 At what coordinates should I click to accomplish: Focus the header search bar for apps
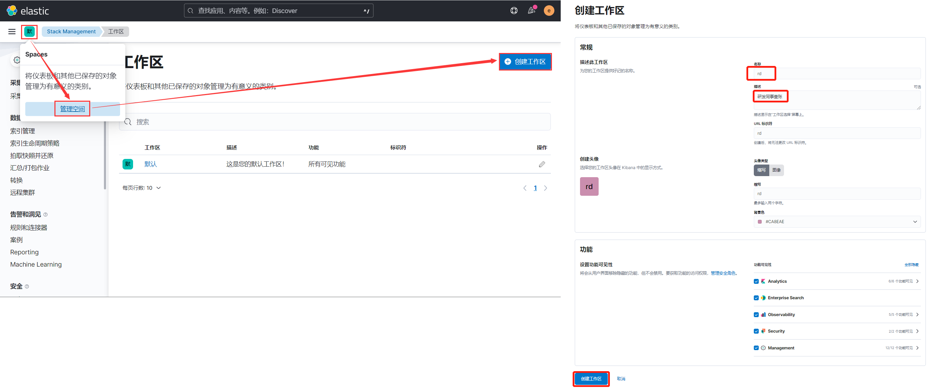click(x=279, y=11)
